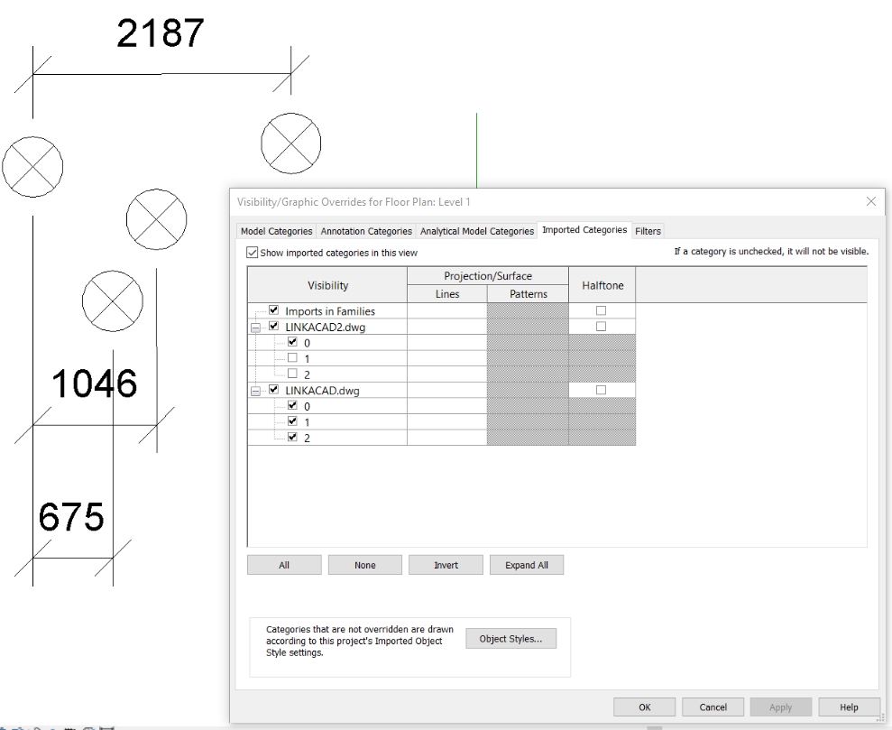Open Help for this dialog

coord(848,707)
